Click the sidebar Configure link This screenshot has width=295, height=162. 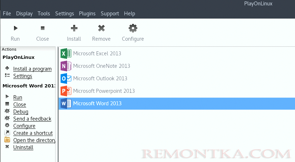coord(24,126)
